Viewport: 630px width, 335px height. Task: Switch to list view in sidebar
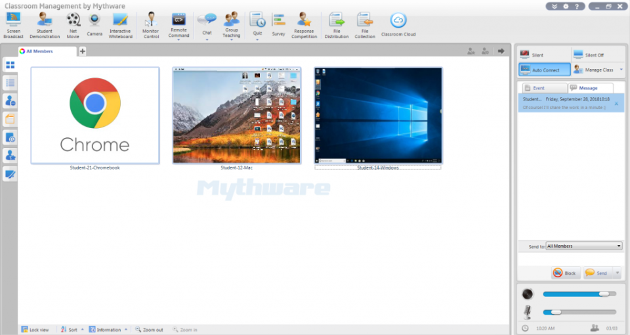[x=10, y=83]
